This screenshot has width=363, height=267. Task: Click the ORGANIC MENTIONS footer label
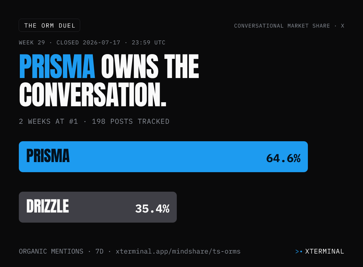(51, 252)
